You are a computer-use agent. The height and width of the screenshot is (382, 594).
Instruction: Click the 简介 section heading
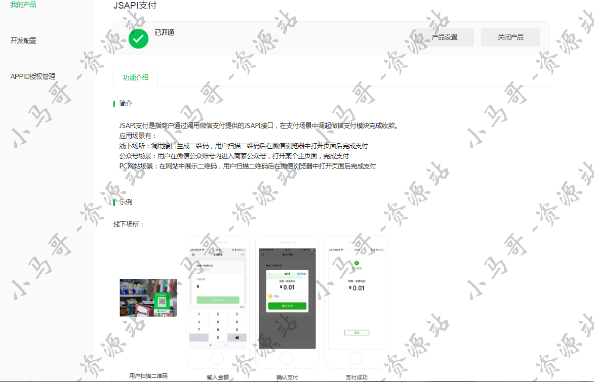tap(126, 103)
